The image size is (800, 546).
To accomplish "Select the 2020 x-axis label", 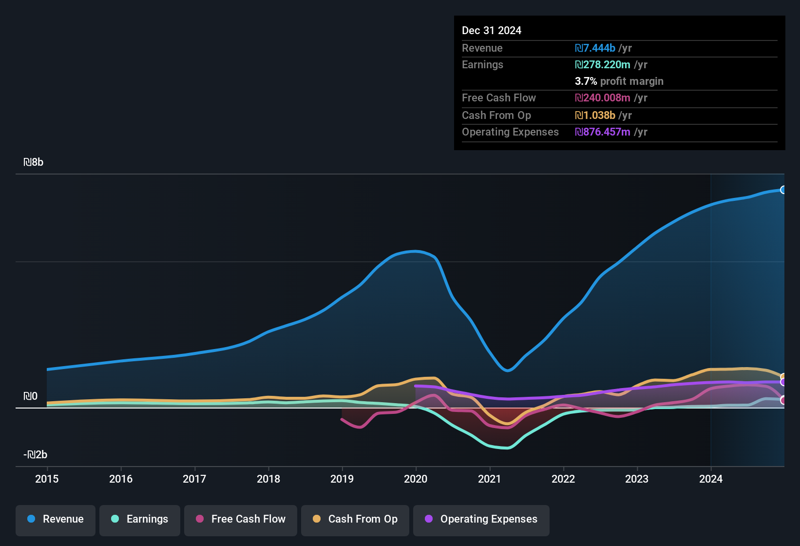I will click(x=416, y=479).
